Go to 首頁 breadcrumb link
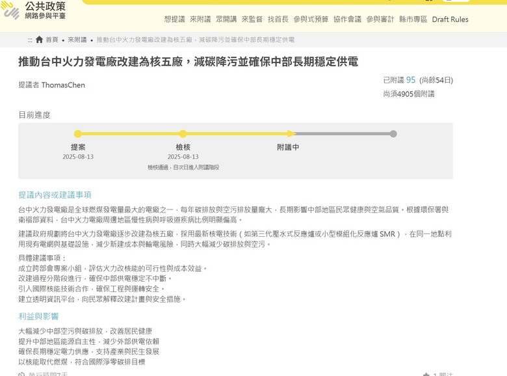Screen dimensions: 507x376 52,40
